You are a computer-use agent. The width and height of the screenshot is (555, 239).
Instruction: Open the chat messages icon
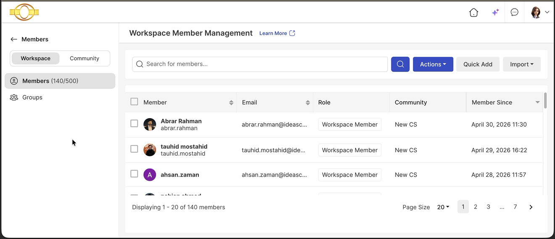[514, 12]
